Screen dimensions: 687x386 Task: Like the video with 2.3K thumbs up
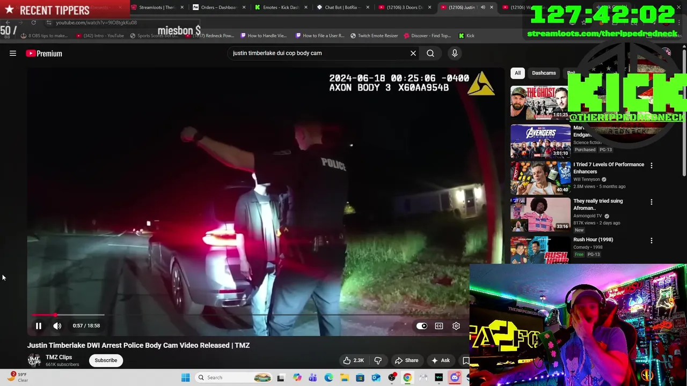(353, 360)
